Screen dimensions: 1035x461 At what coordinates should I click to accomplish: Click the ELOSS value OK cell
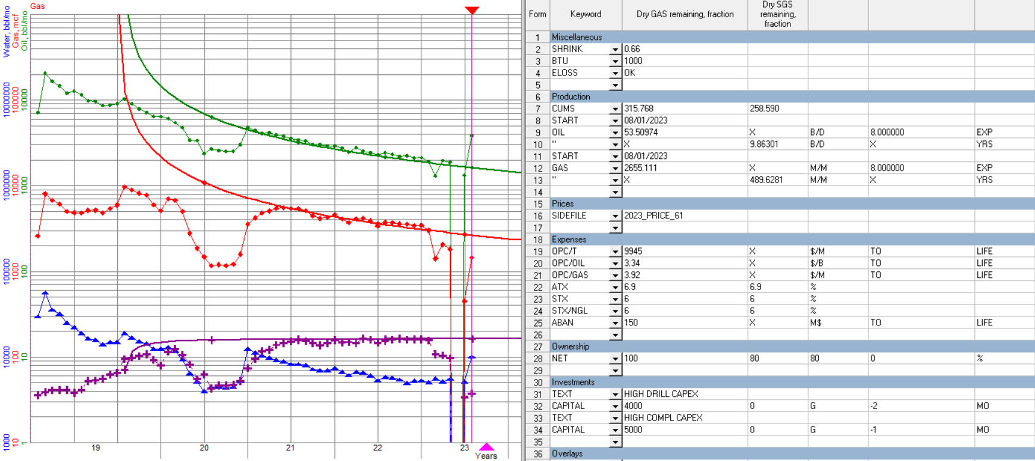684,73
